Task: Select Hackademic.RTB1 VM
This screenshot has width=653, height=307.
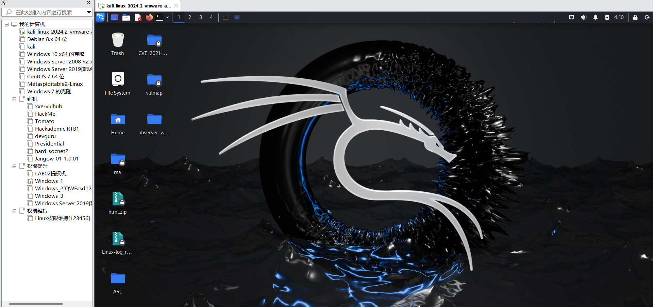Action: (57, 129)
